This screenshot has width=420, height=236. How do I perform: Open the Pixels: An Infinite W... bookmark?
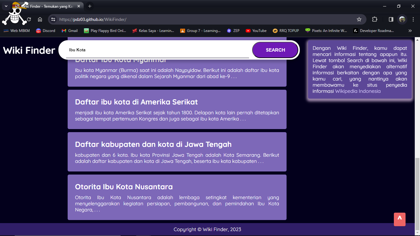coord(326,31)
